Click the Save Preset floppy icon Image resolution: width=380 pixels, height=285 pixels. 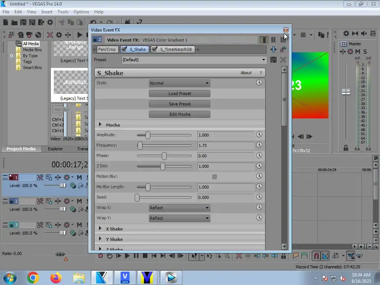point(273,60)
